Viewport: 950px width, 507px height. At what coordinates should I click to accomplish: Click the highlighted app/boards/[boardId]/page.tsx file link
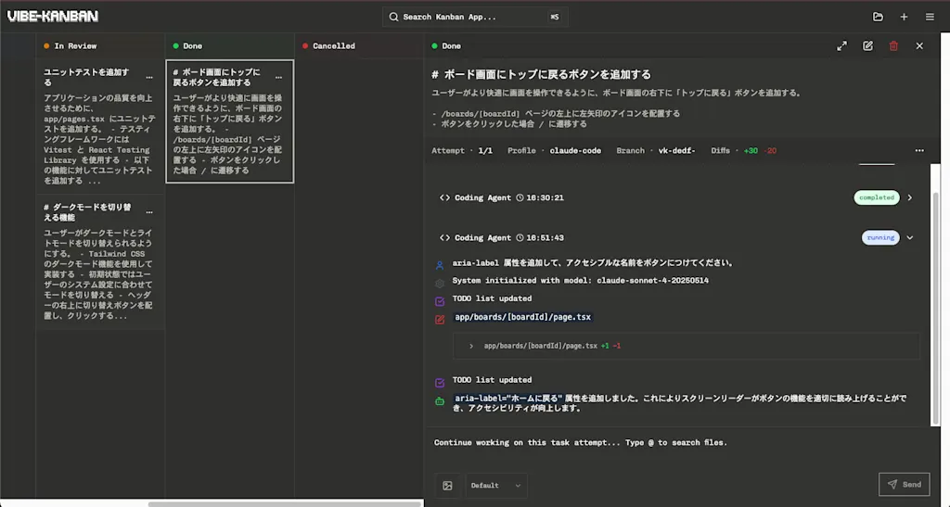tap(523, 317)
